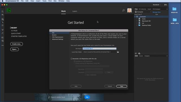Open the Manage Sites link
Screen dimensions: 181x102
pyautogui.click(x=156, y=12)
